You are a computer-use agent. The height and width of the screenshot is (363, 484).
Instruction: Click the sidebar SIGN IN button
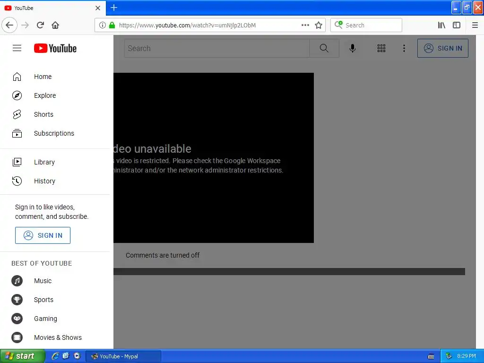coord(43,235)
